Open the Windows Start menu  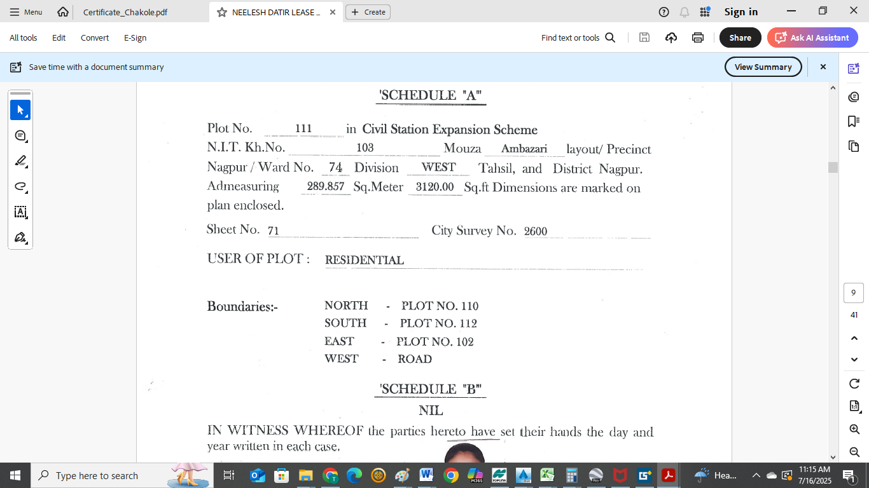[x=15, y=475]
